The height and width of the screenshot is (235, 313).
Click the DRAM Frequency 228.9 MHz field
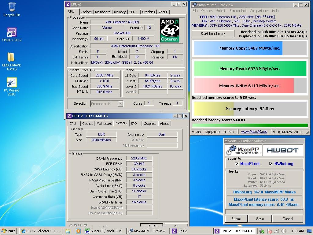click(139, 158)
